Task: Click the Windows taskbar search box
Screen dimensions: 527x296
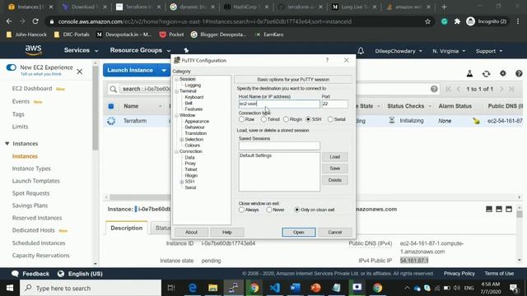Action: [91, 288]
